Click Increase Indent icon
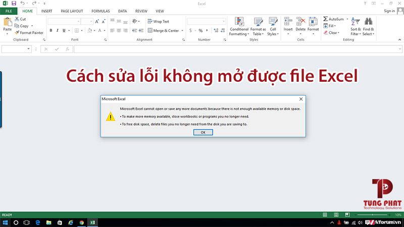The width and height of the screenshot is (404, 227). tap(141, 30)
